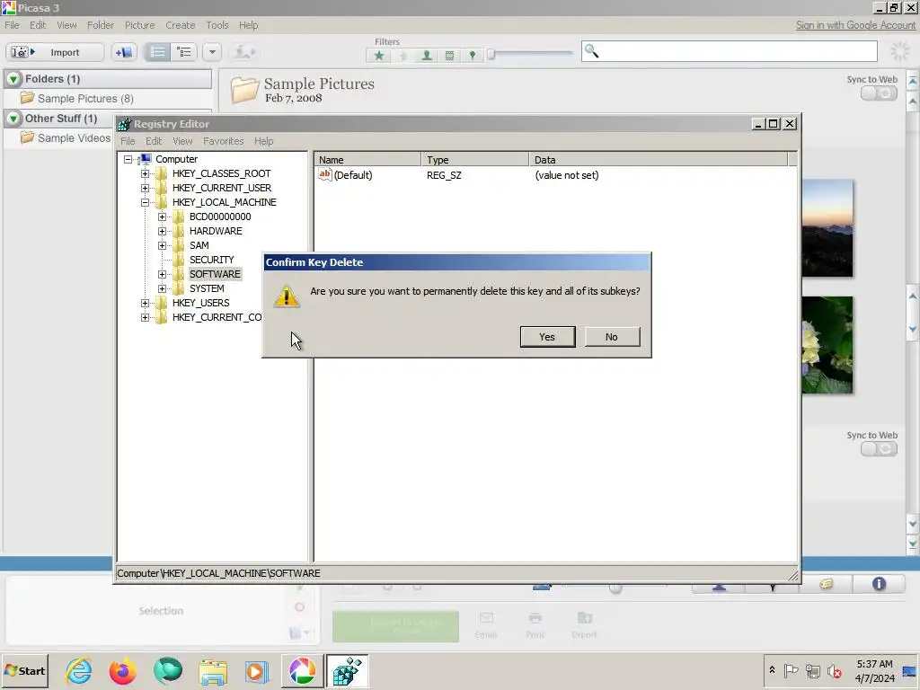Image resolution: width=920 pixels, height=690 pixels.
Task: Click Email icon in Picasa tray
Action: click(486, 625)
